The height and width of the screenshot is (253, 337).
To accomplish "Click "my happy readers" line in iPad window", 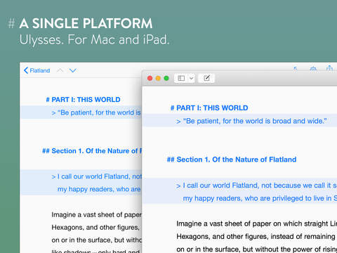I will coord(99,189).
